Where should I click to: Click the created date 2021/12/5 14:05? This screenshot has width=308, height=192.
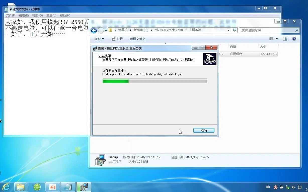(197, 157)
